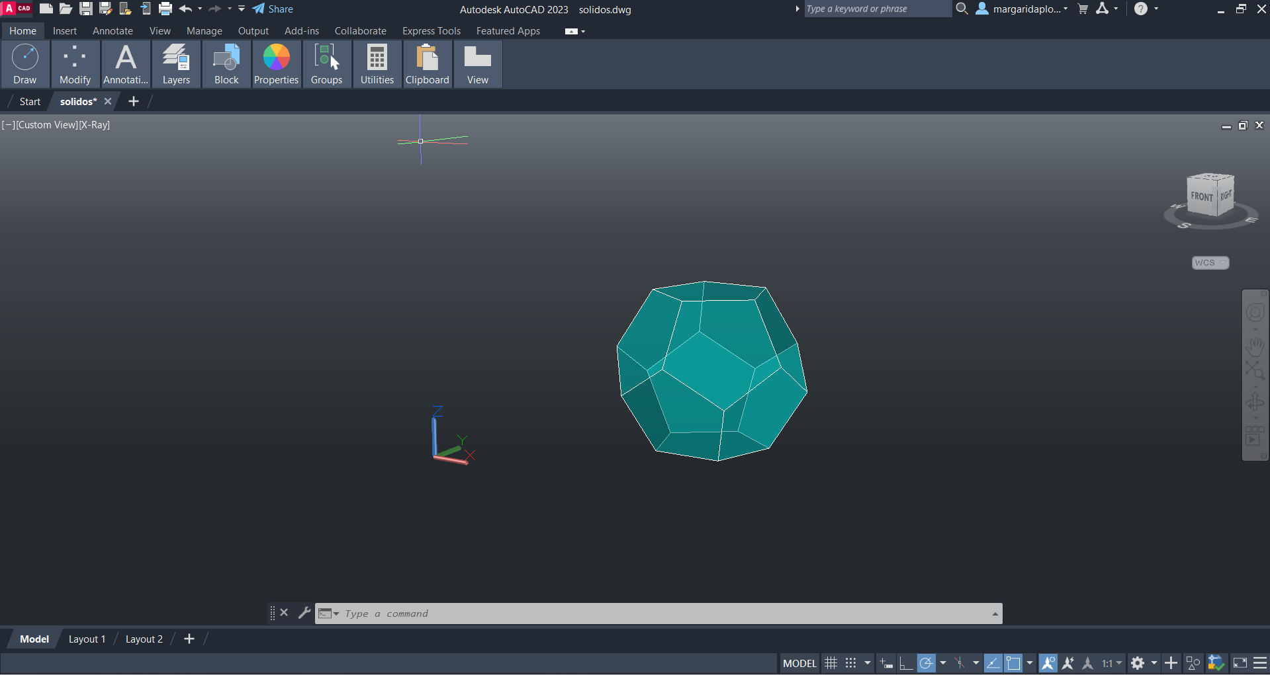Toggle polar tracking in status bar

tap(927, 663)
